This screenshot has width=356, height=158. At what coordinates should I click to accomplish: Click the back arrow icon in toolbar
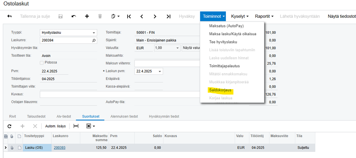(10, 16)
